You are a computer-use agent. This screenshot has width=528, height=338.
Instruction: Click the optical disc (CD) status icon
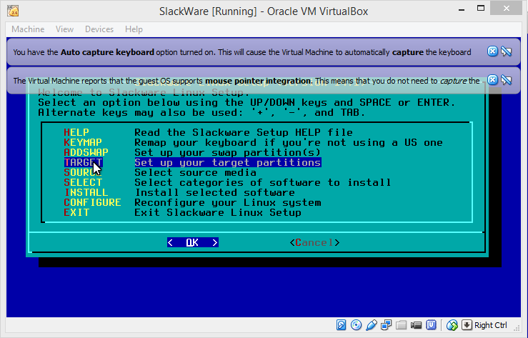click(356, 325)
